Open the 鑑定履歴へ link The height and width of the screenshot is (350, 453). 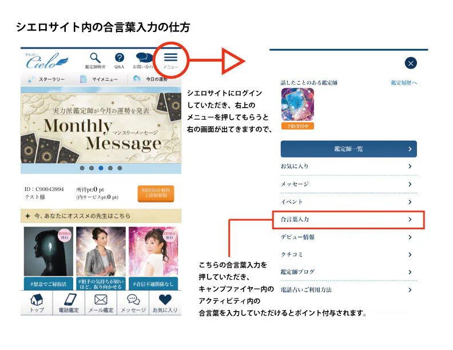(x=404, y=83)
